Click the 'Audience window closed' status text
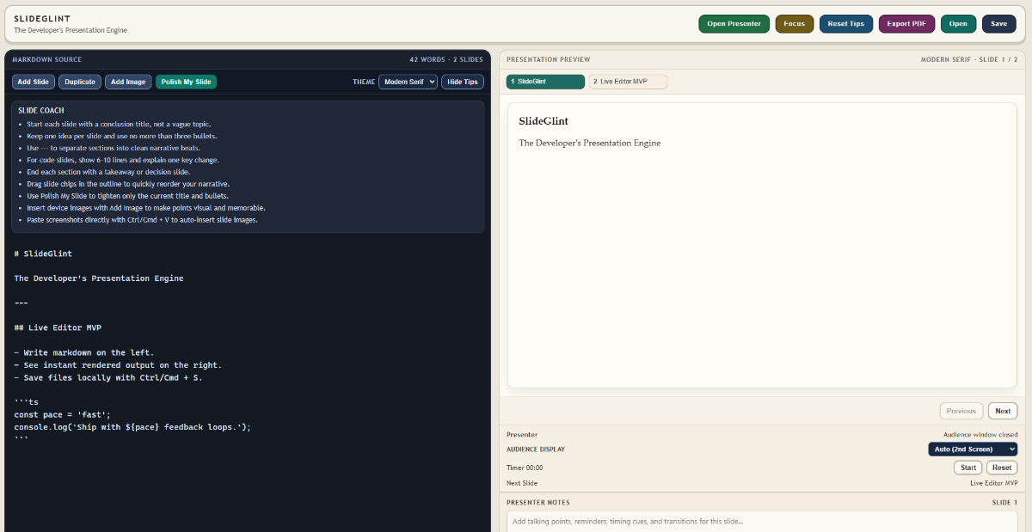The height and width of the screenshot is (532, 1032). [980, 435]
